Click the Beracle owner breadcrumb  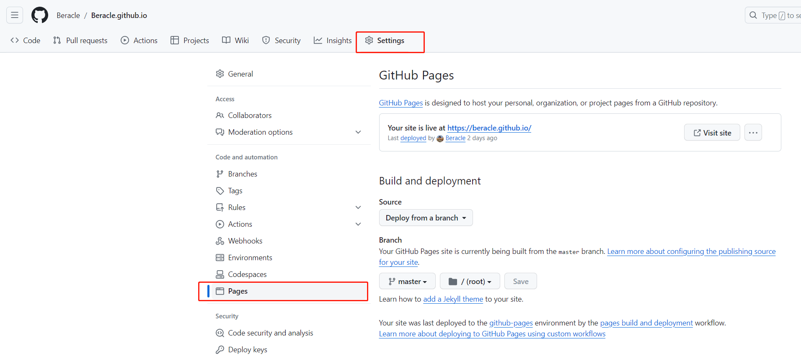[68, 15]
